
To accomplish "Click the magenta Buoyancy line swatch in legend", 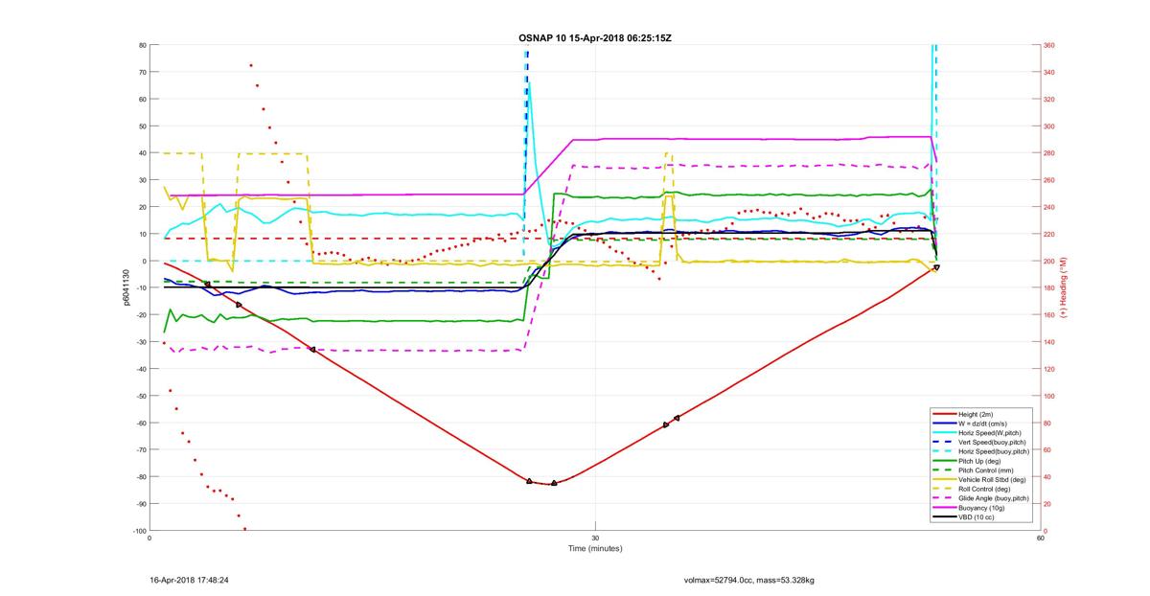I will point(945,508).
